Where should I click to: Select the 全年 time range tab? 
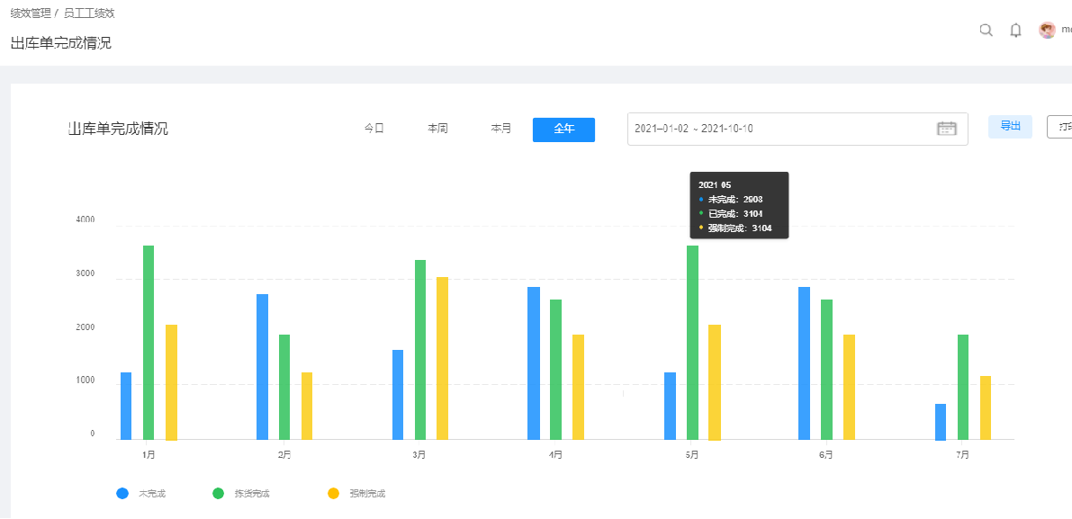pos(563,130)
